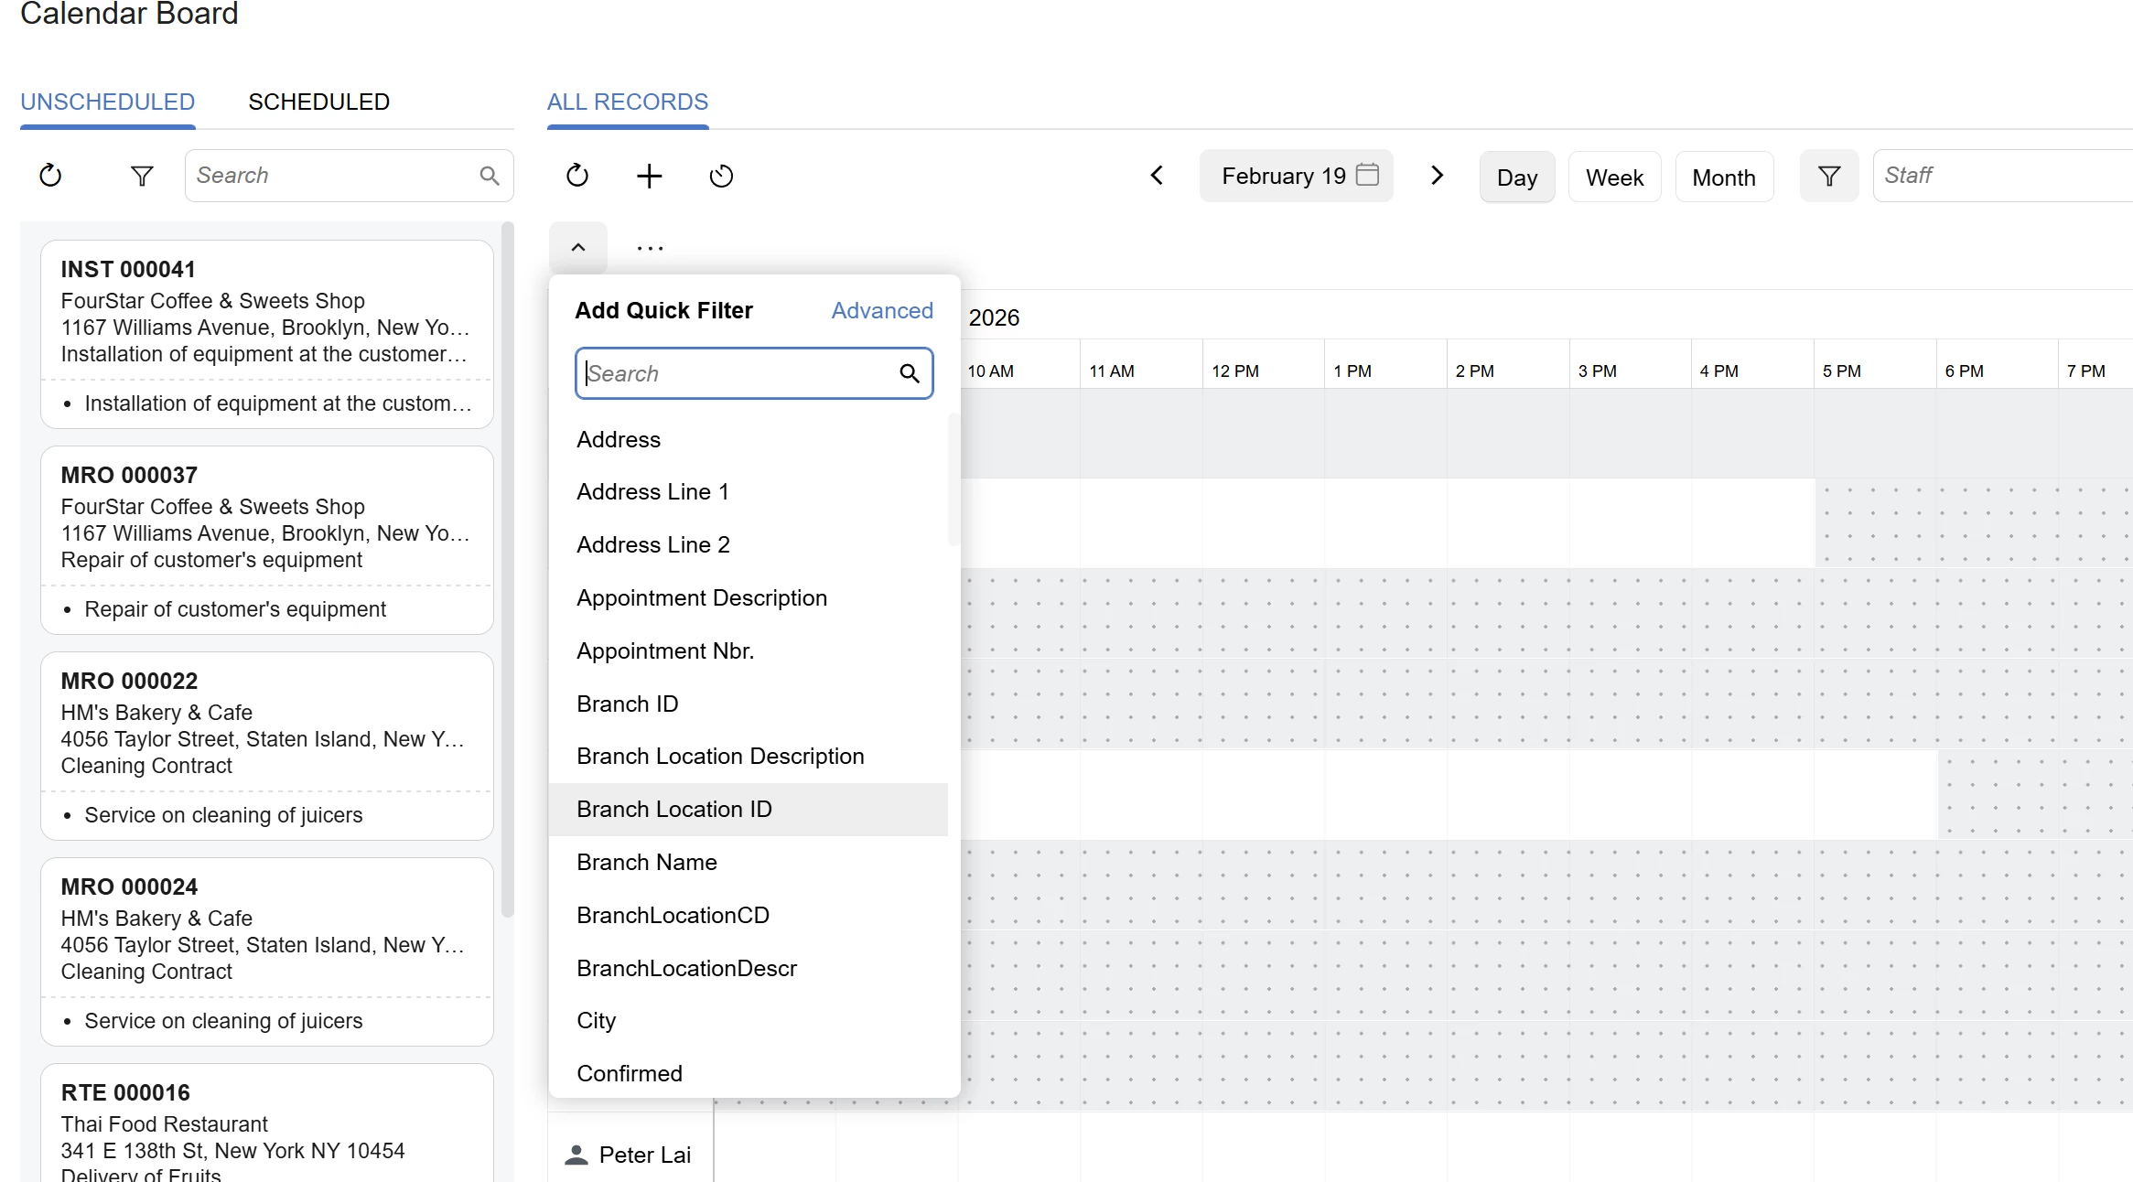The width and height of the screenshot is (2133, 1182).
Task: Click magnifier in quick filter search
Action: point(909,373)
